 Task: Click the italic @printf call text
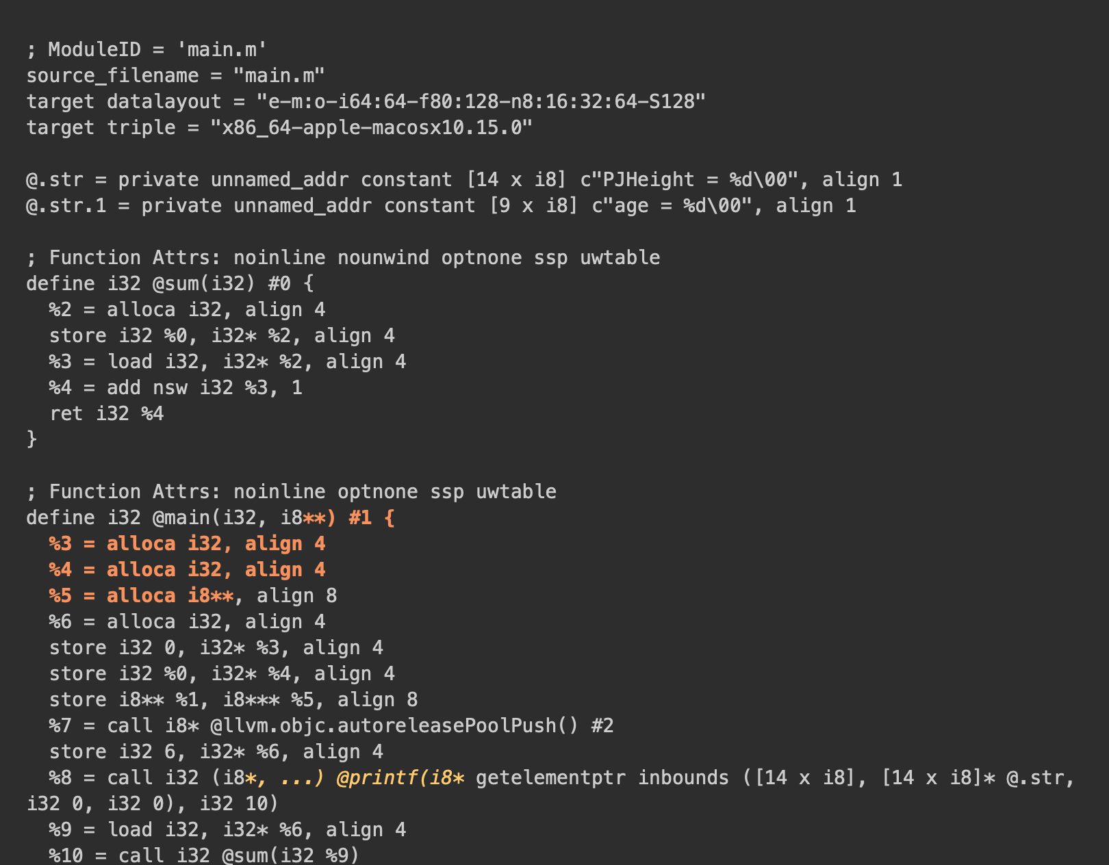[400, 777]
